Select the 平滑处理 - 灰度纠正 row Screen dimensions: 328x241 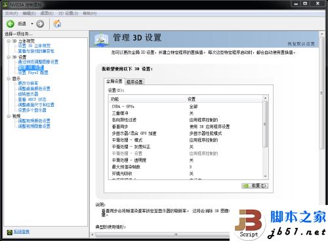coord(186,147)
